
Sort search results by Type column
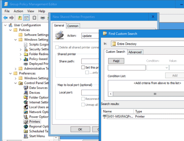[x=159, y=111]
